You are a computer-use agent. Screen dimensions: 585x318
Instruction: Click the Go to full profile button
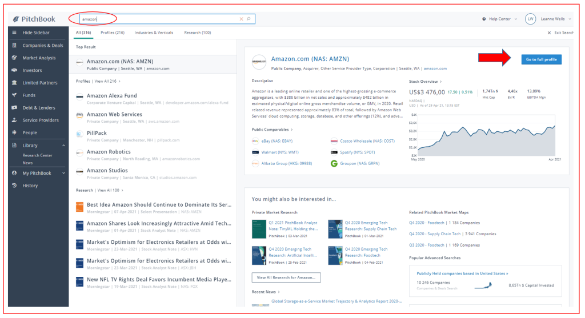pyautogui.click(x=542, y=59)
